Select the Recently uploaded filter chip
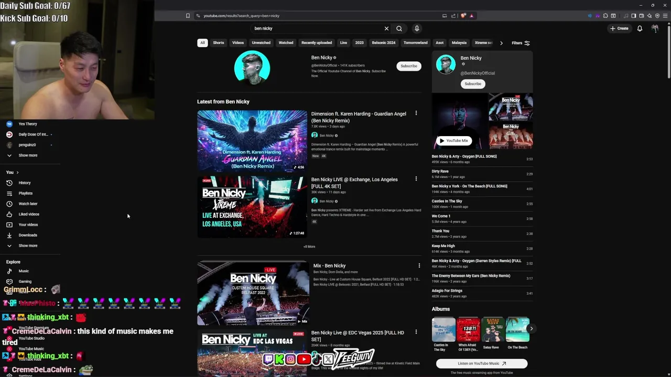 tap(317, 43)
